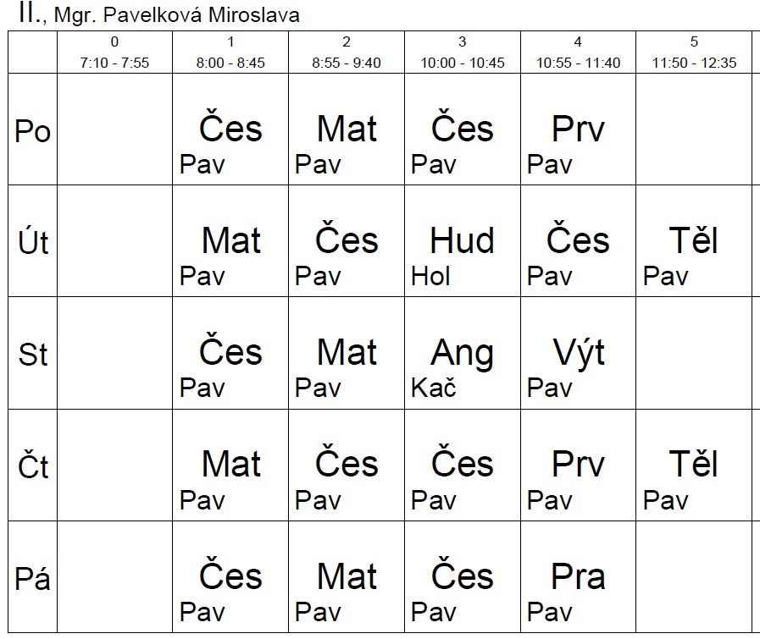Click Thursday's Těl lesson in period 5

pos(694,465)
